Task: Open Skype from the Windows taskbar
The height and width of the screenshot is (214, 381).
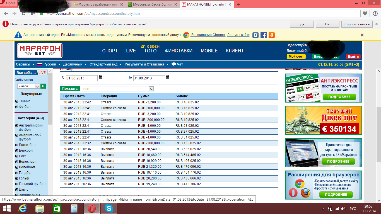Action: coord(109,208)
